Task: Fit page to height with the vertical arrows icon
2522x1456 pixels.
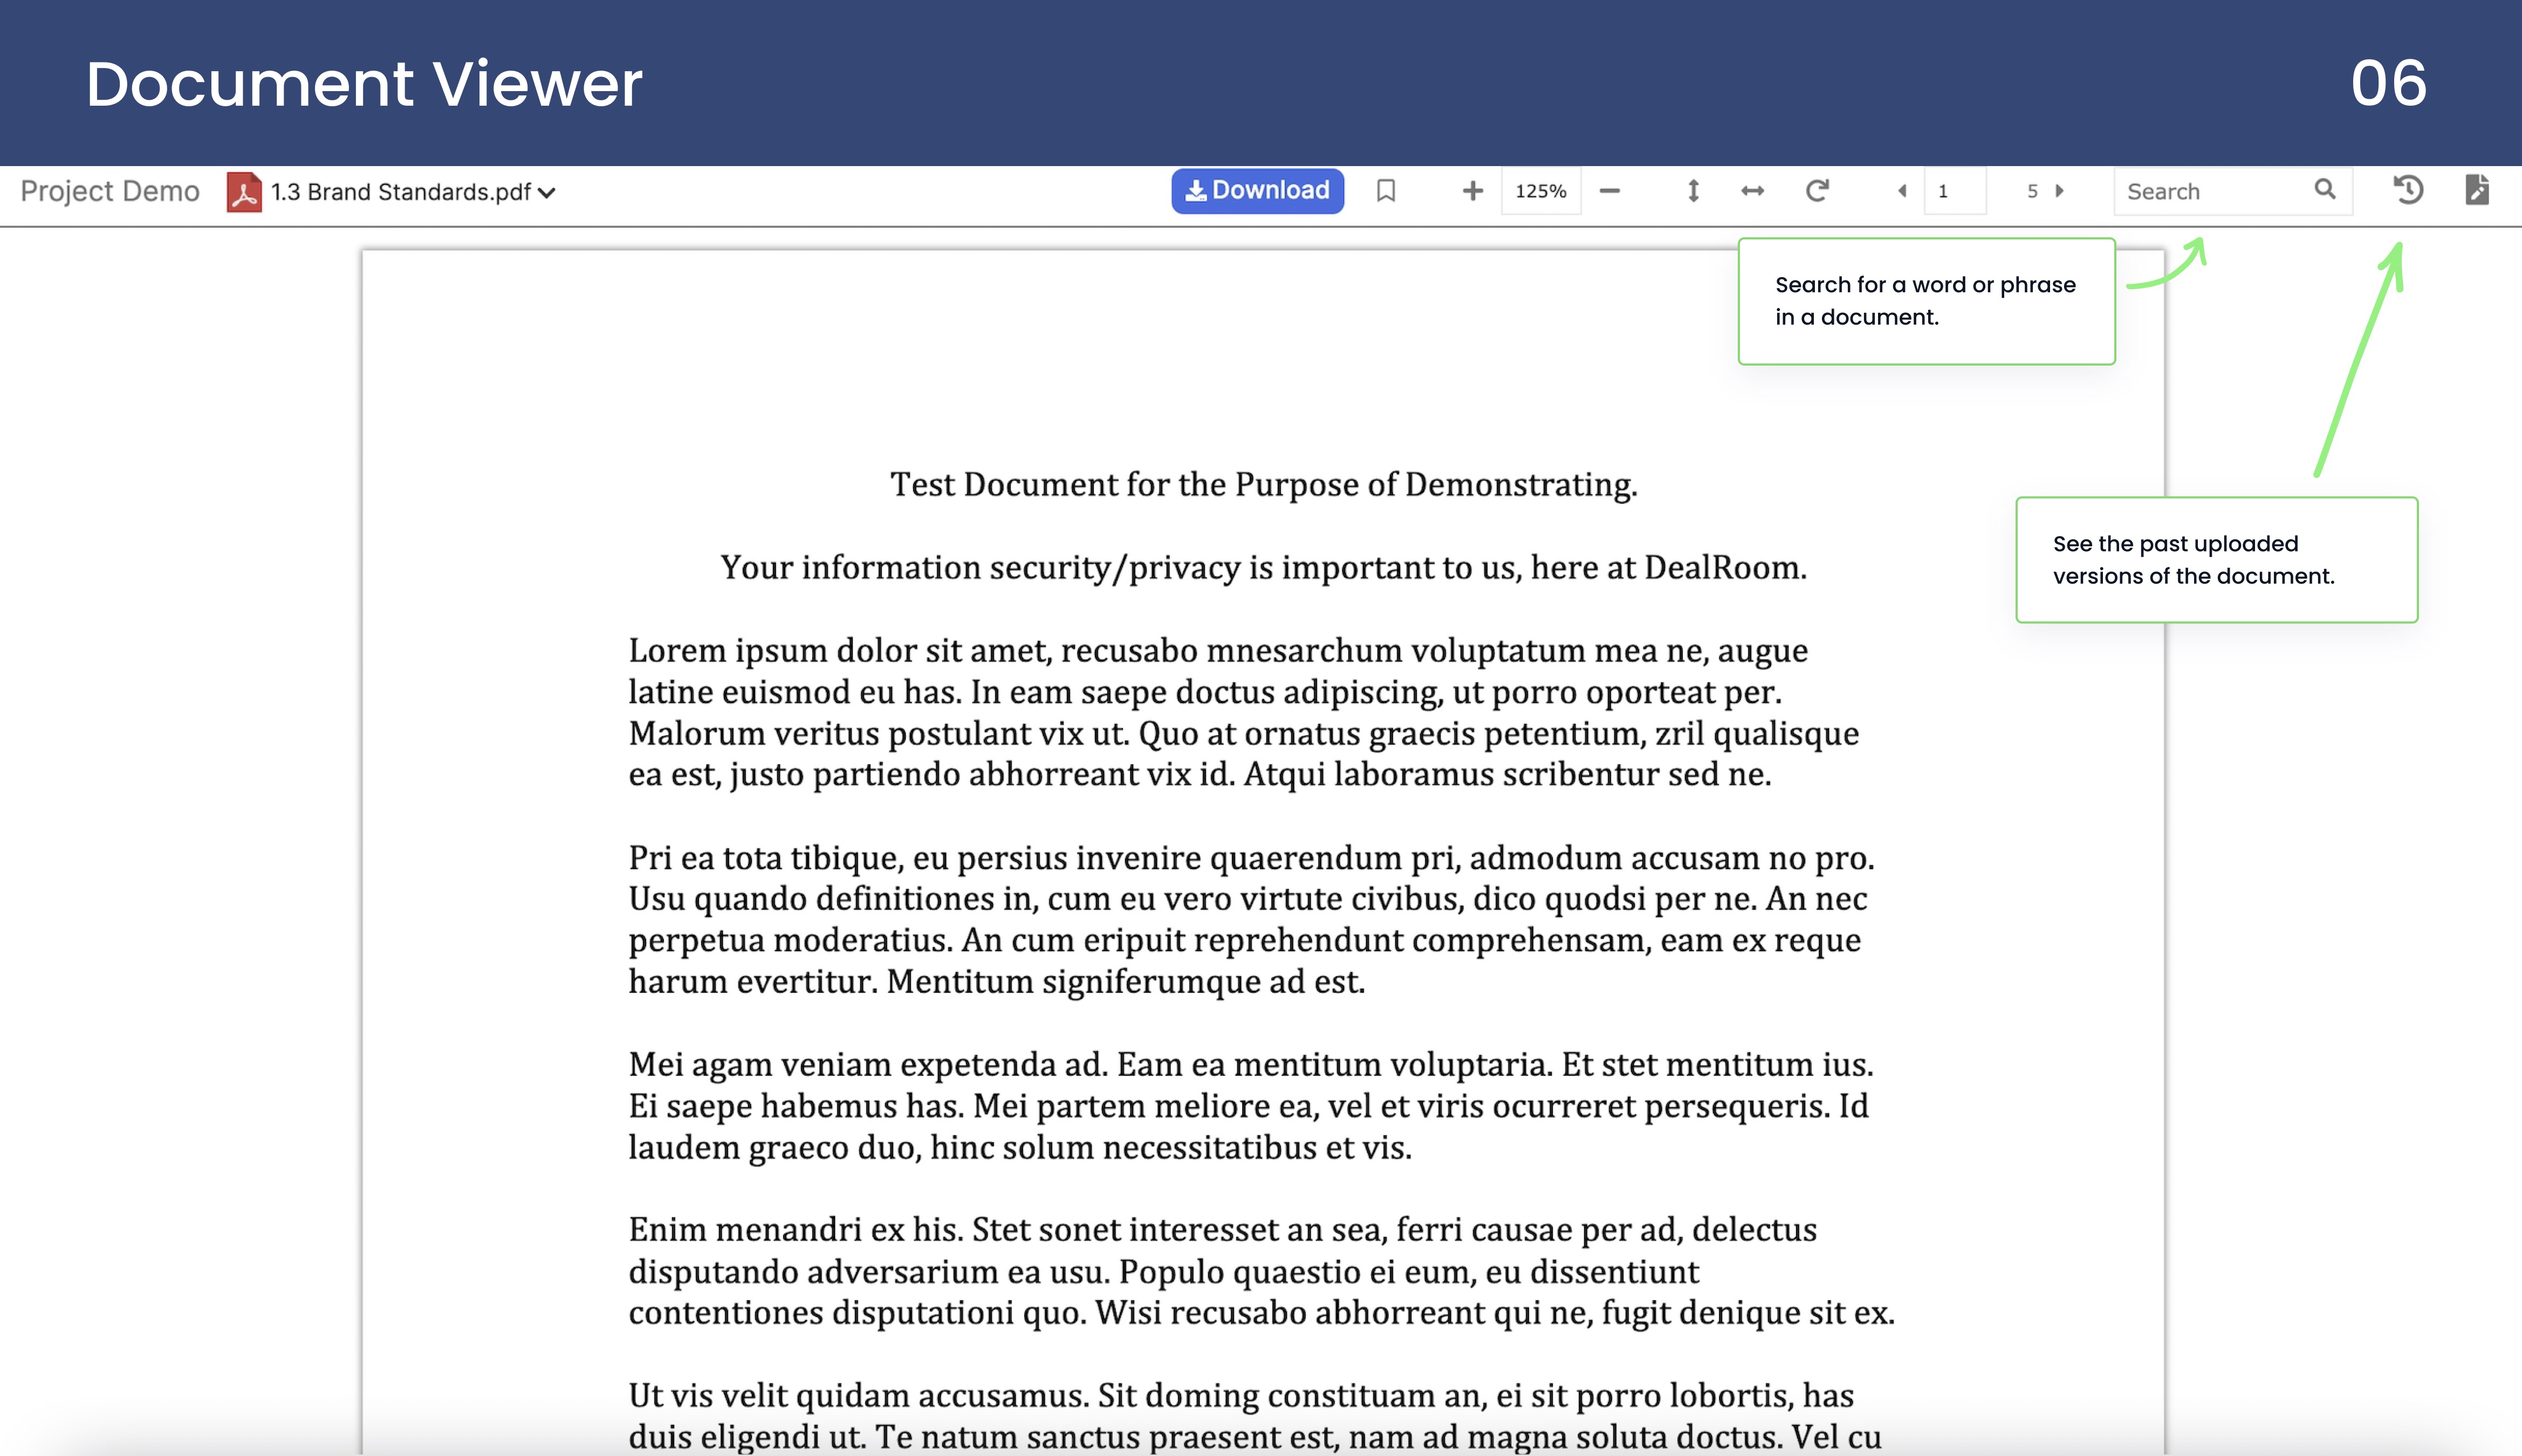Action: tap(1693, 190)
